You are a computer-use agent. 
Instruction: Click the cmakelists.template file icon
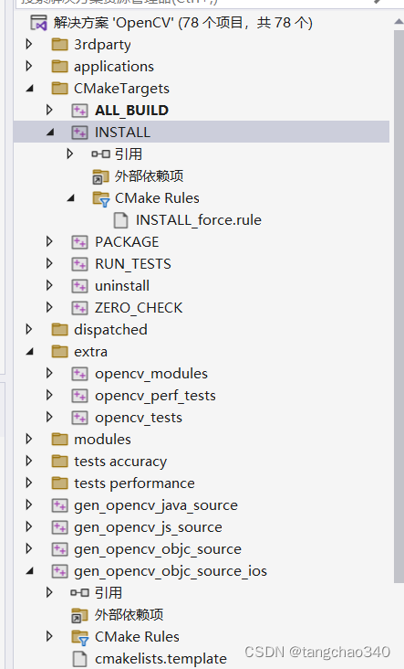(79, 659)
